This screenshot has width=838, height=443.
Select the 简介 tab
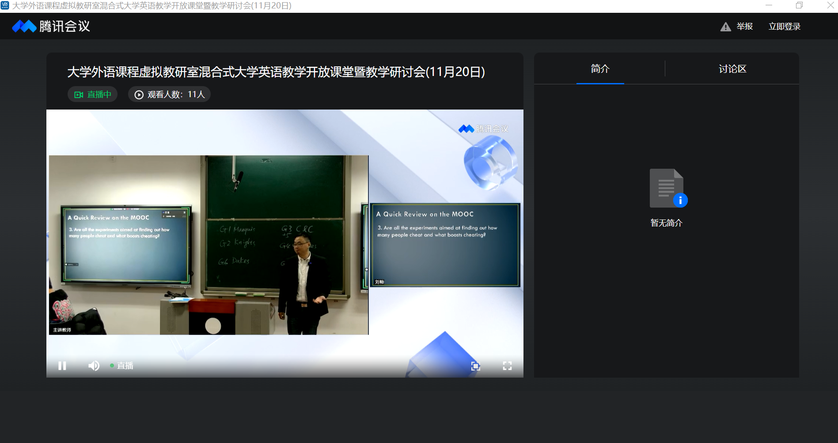pos(600,69)
